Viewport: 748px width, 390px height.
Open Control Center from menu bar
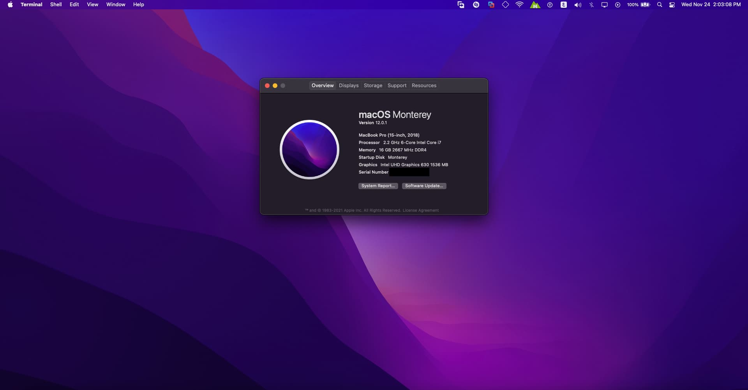pyautogui.click(x=672, y=5)
